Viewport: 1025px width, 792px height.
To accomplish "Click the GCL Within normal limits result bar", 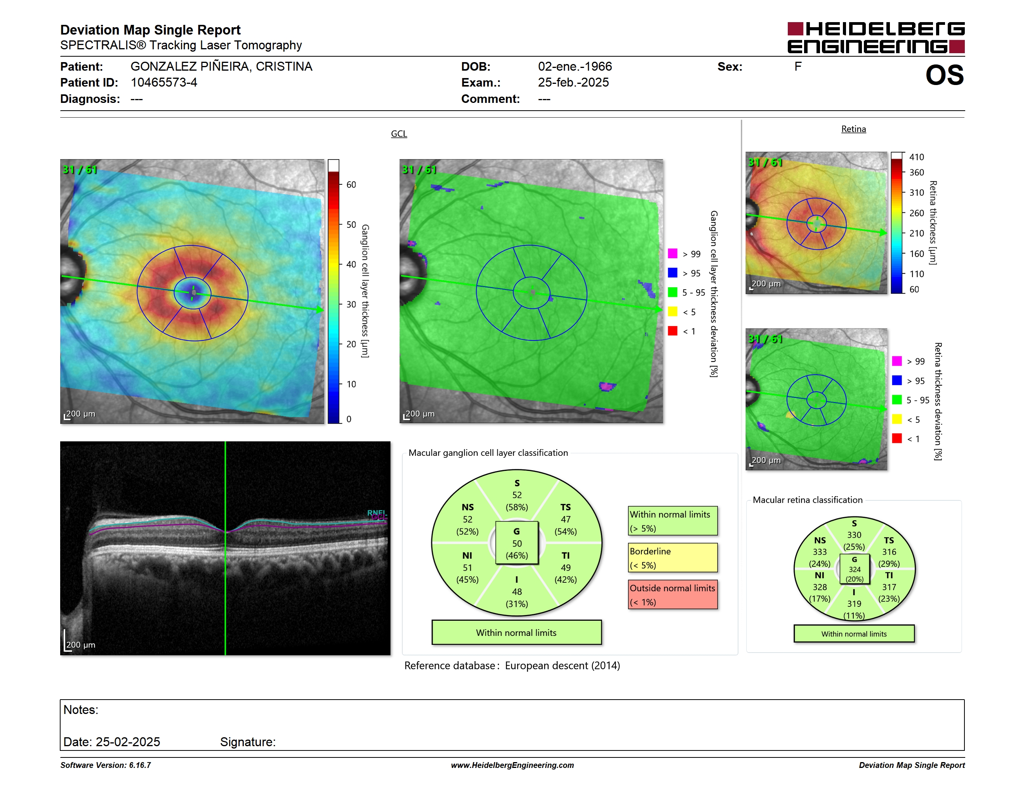I will click(x=516, y=632).
